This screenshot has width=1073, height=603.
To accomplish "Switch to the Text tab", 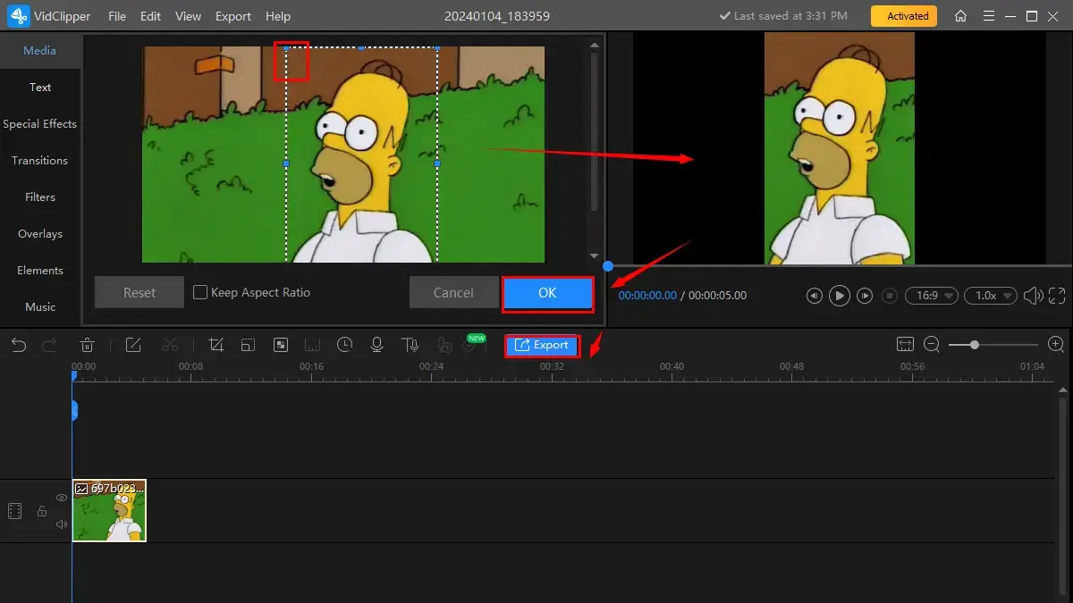I will point(40,87).
